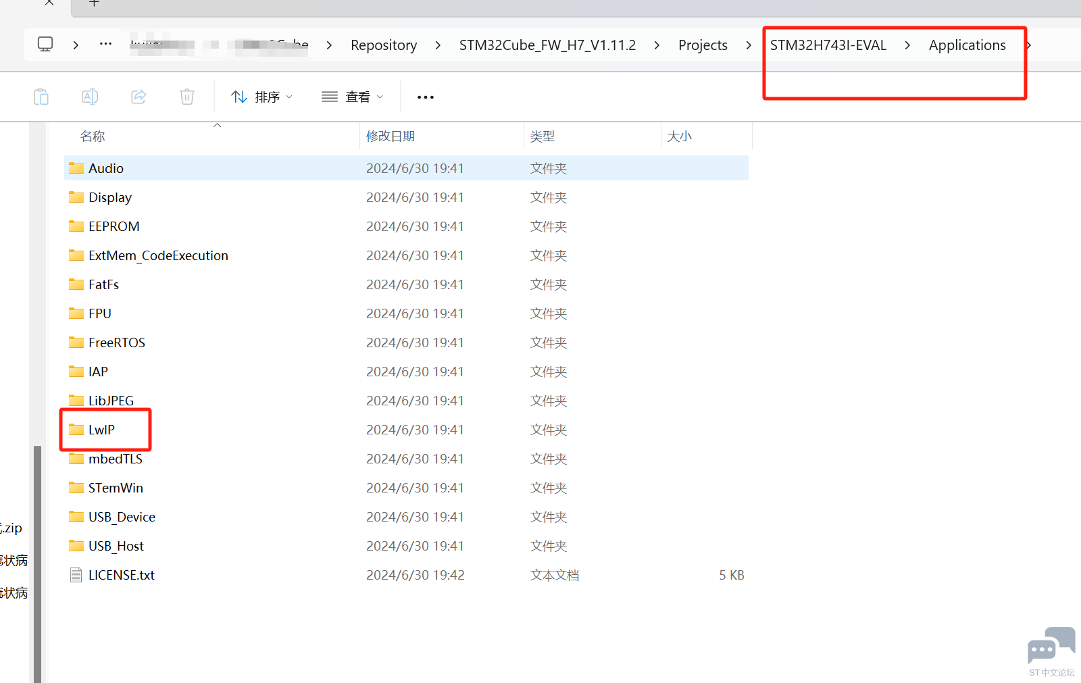Screen dimensions: 1081x683
Task: Expand chevron after STM32H743I-EVAL breadcrumb
Action: tap(907, 45)
